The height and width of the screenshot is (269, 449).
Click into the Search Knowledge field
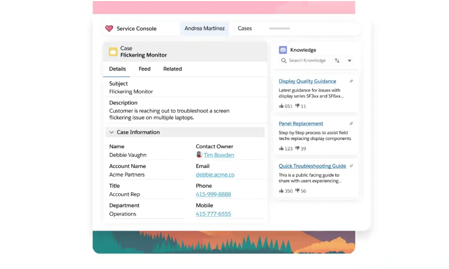(307, 60)
